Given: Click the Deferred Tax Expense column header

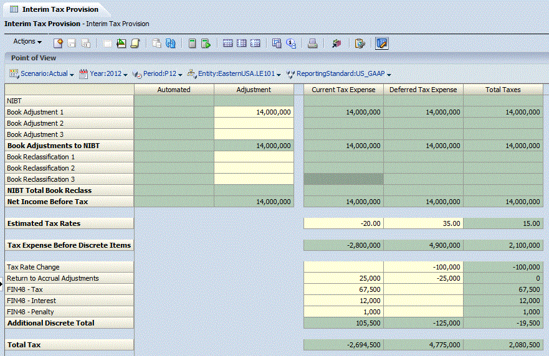Looking at the screenshot, I should [423, 90].
